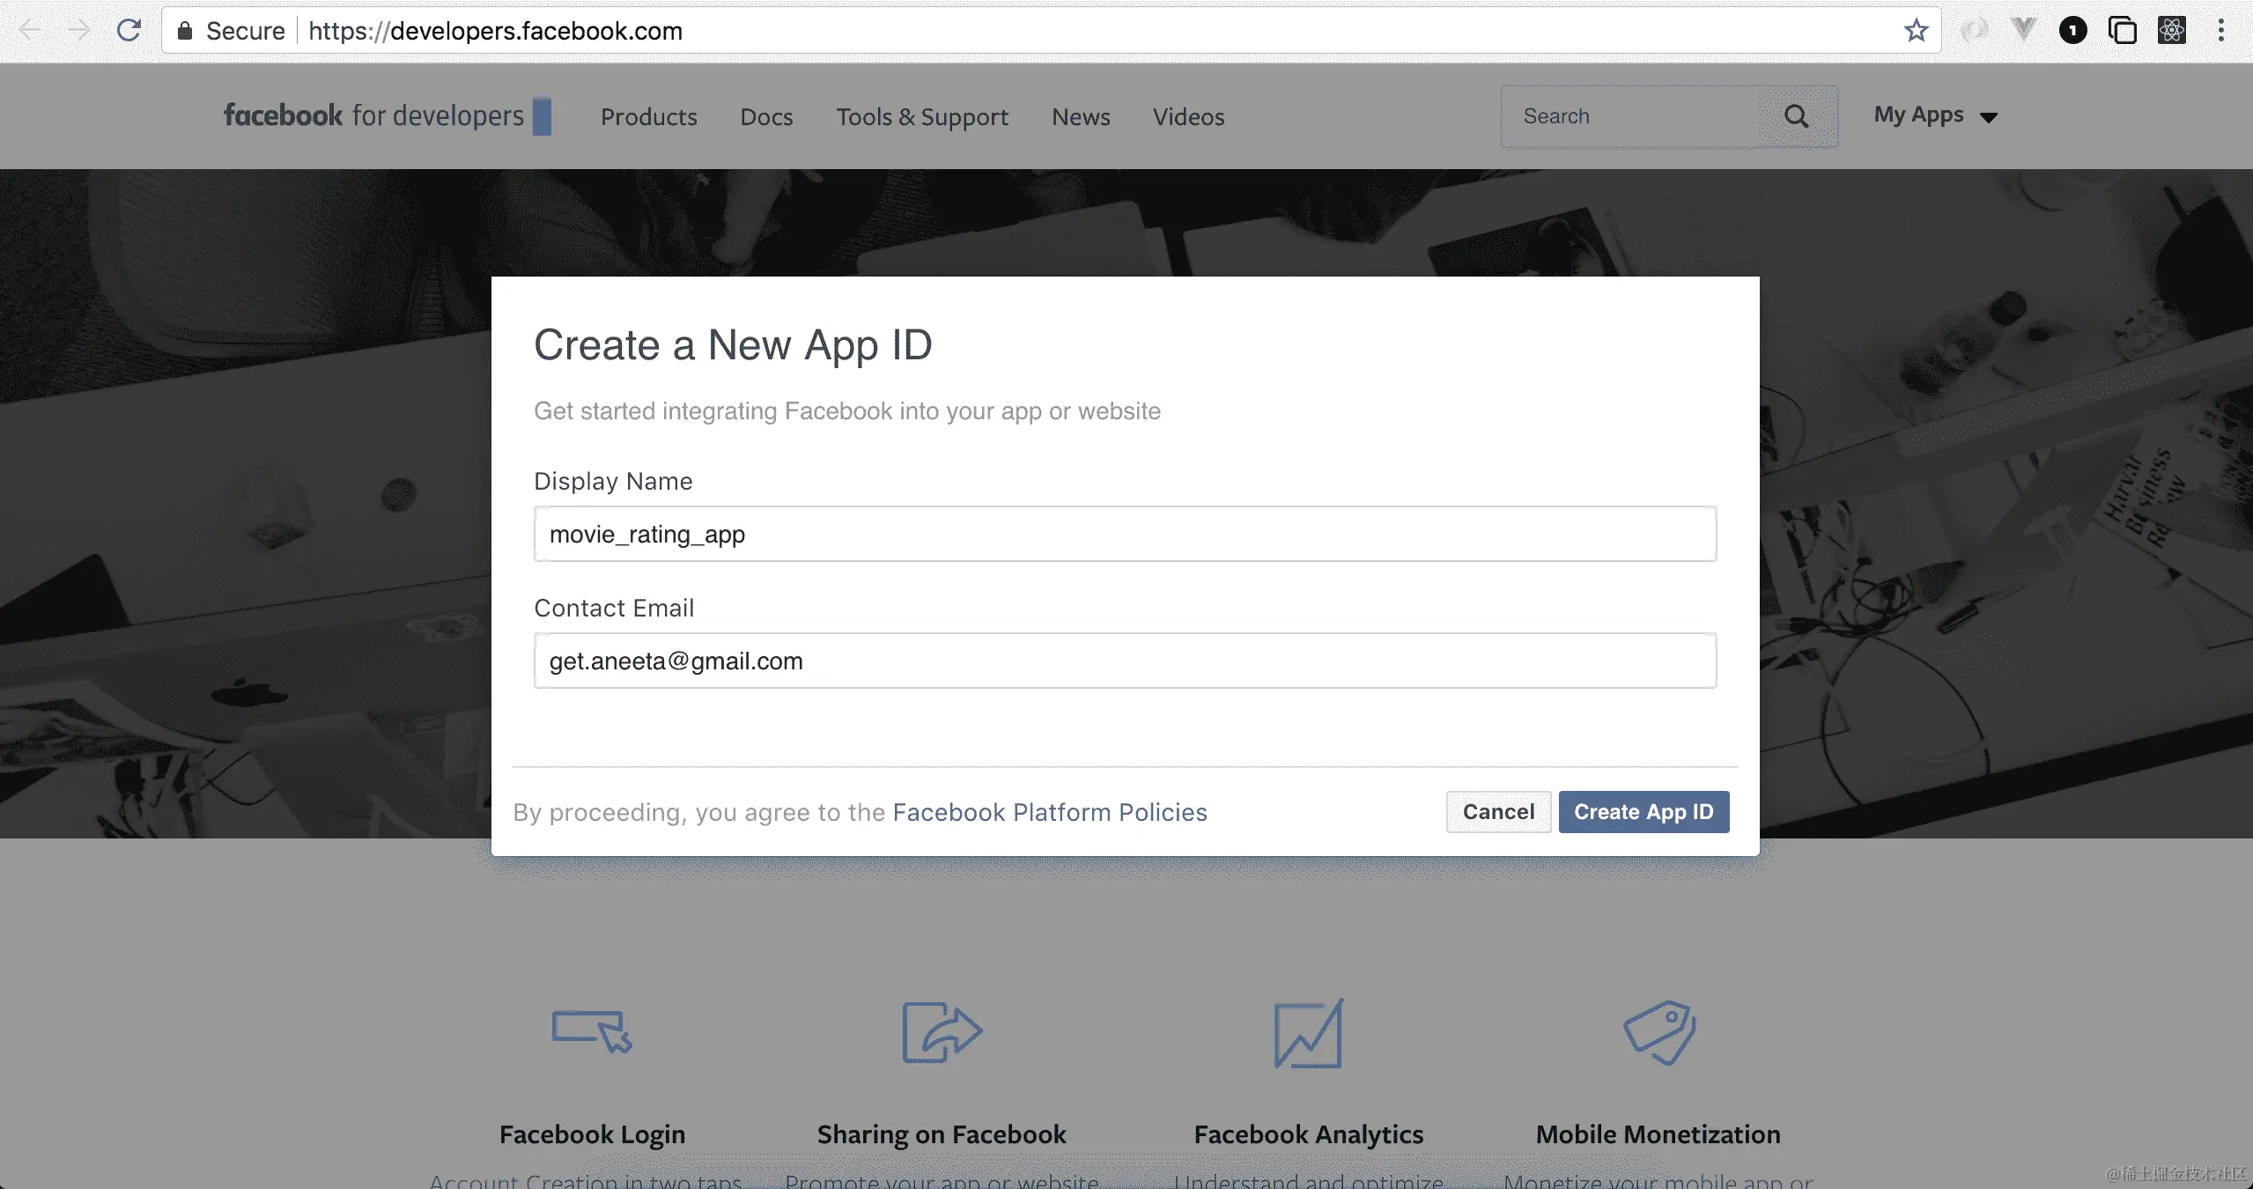The width and height of the screenshot is (2253, 1189).
Task: Click into the Contact Email field
Action: coord(1125,661)
